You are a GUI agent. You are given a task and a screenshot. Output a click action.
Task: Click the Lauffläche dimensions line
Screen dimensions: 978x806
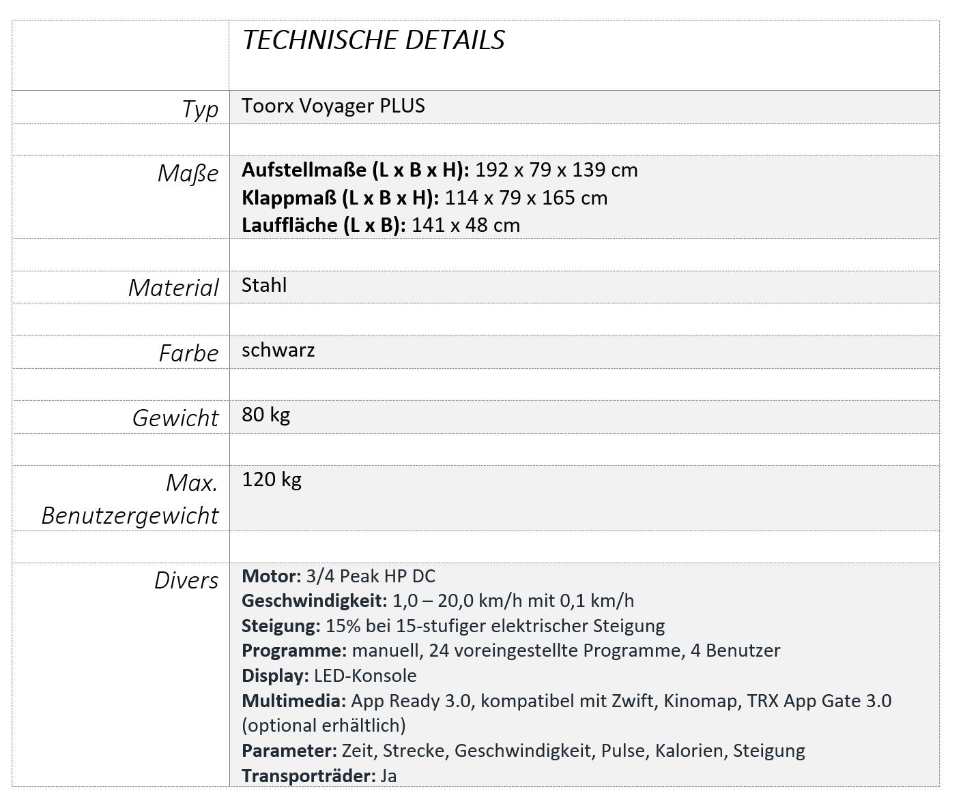point(380,225)
